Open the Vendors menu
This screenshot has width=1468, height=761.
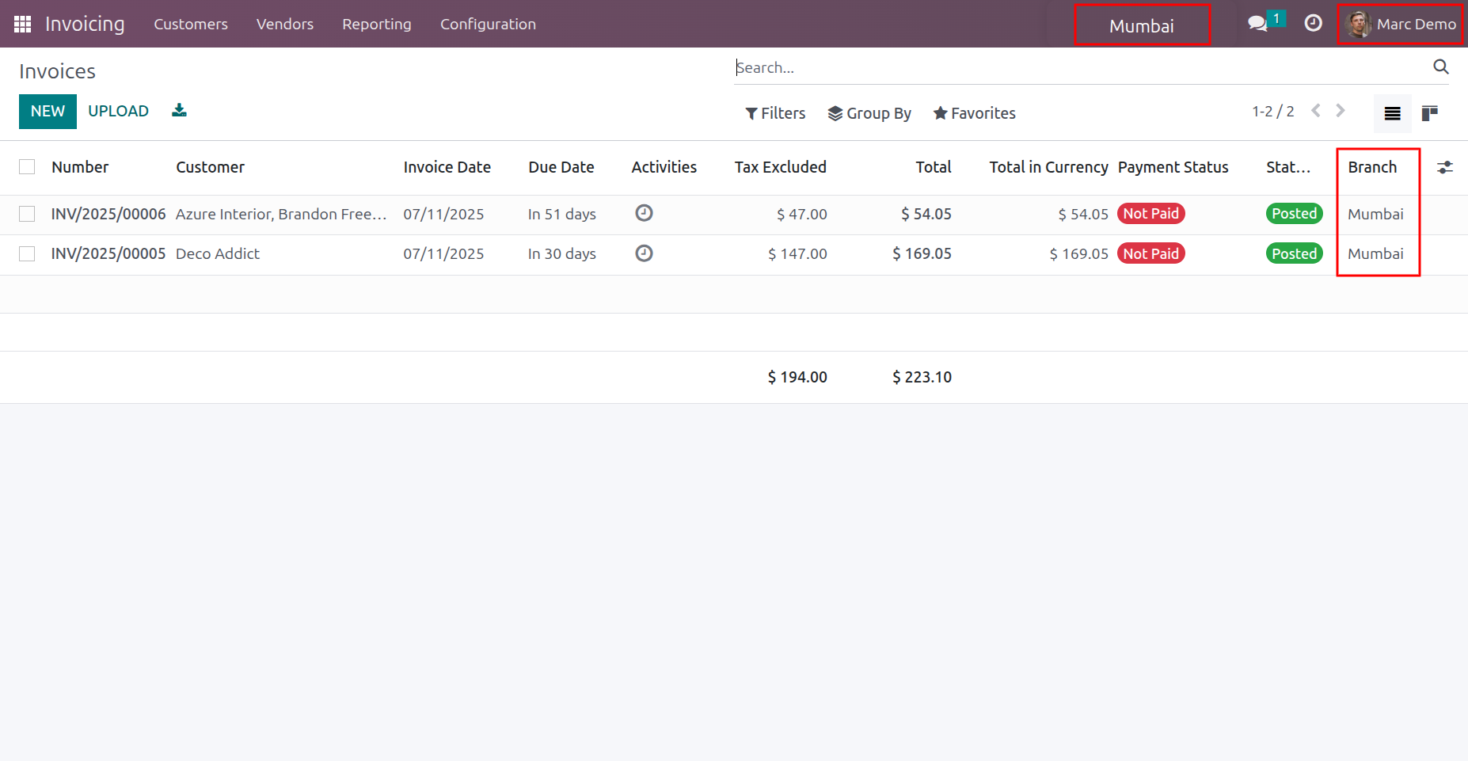coord(285,24)
